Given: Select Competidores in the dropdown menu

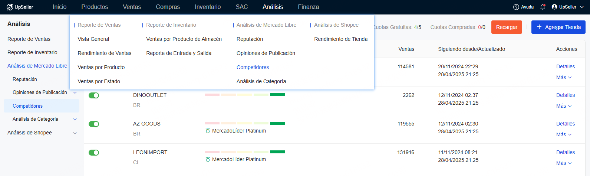Looking at the screenshot, I should click(253, 67).
